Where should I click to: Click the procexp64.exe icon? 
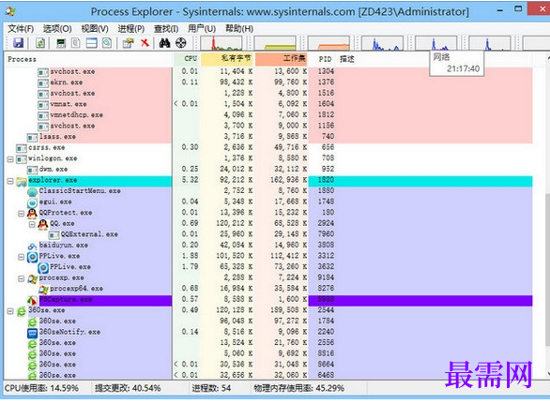(x=43, y=290)
